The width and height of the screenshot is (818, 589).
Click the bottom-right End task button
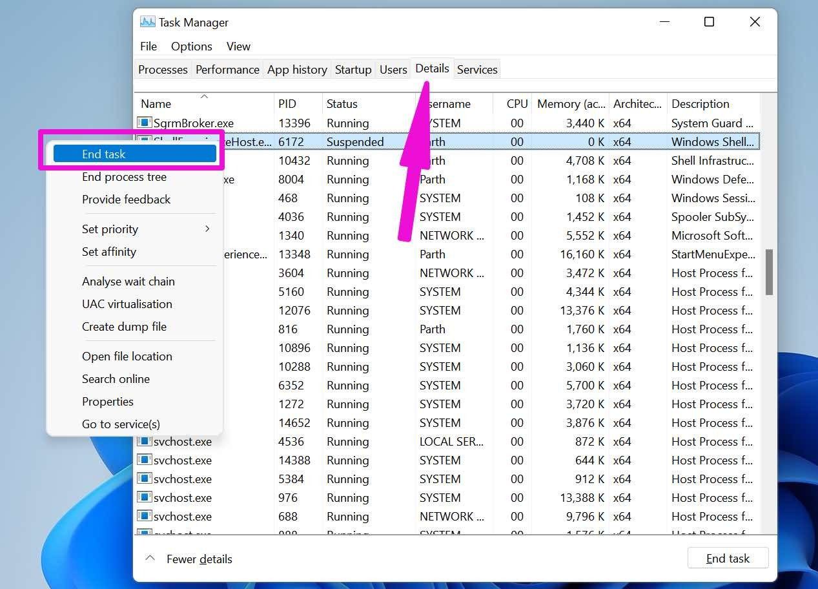point(728,559)
